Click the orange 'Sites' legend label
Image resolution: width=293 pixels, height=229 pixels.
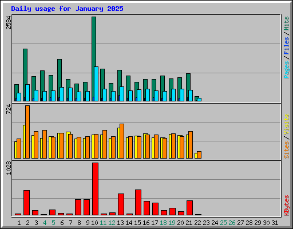coord(286,150)
